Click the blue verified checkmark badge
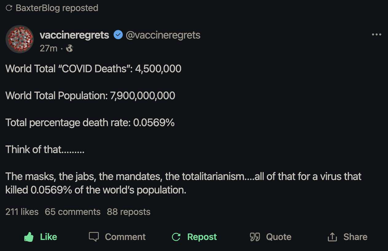The width and height of the screenshot is (388, 251). coord(118,35)
